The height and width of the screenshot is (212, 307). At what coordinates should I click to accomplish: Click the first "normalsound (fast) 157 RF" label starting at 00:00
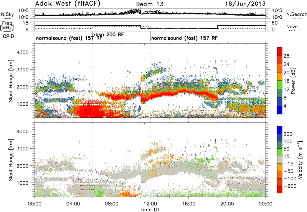tap(69, 38)
